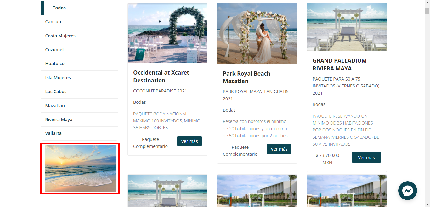The width and height of the screenshot is (430, 207).
Task: Open Occidental at Xcaret Destination title
Action: [x=161, y=76]
